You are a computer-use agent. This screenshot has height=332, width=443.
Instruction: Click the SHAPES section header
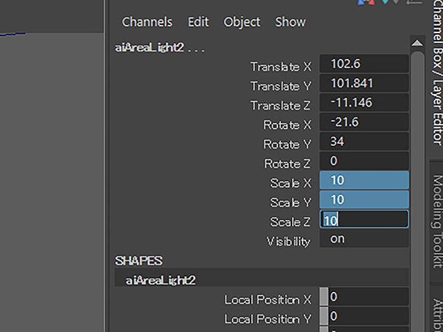pyautogui.click(x=138, y=261)
